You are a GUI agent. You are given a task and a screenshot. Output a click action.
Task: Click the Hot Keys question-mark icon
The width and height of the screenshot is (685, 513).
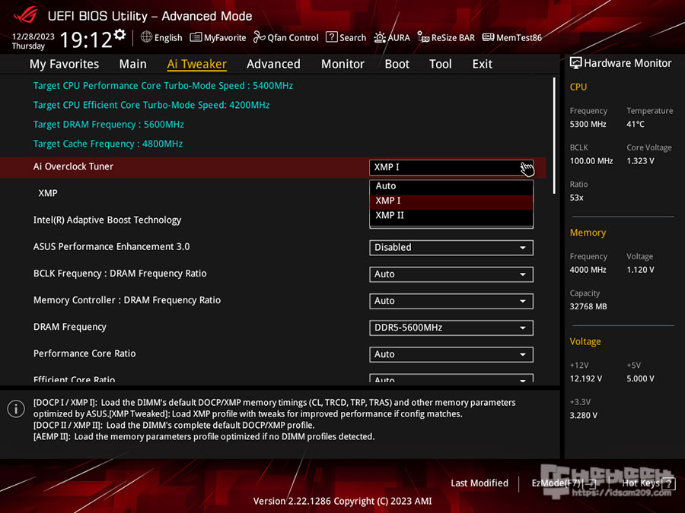[x=668, y=483]
